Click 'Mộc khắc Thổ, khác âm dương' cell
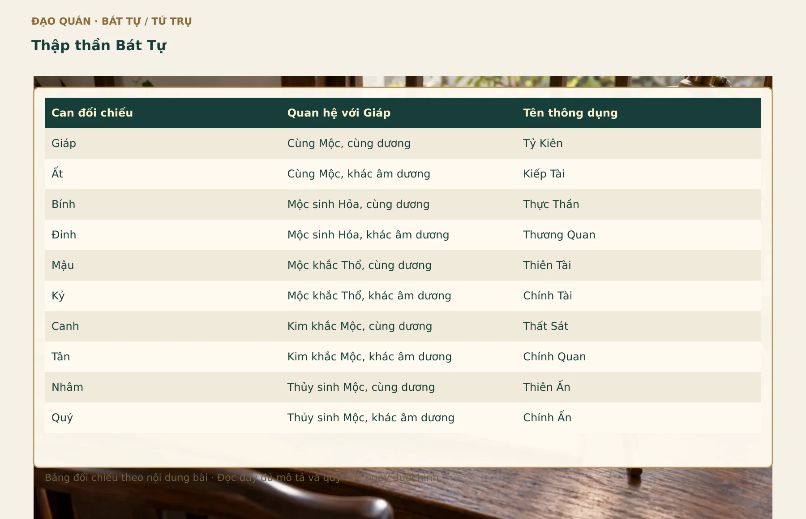 399,296
